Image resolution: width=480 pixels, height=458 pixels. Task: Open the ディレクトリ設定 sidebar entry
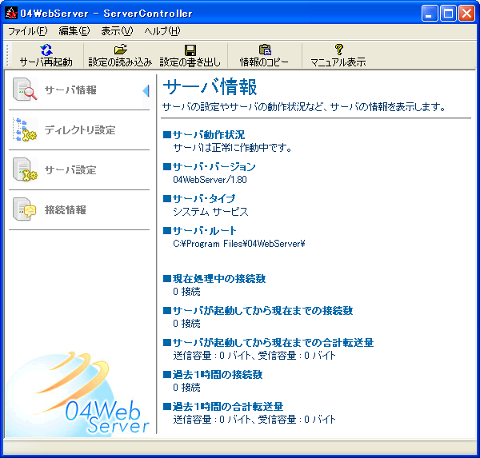click(79, 130)
